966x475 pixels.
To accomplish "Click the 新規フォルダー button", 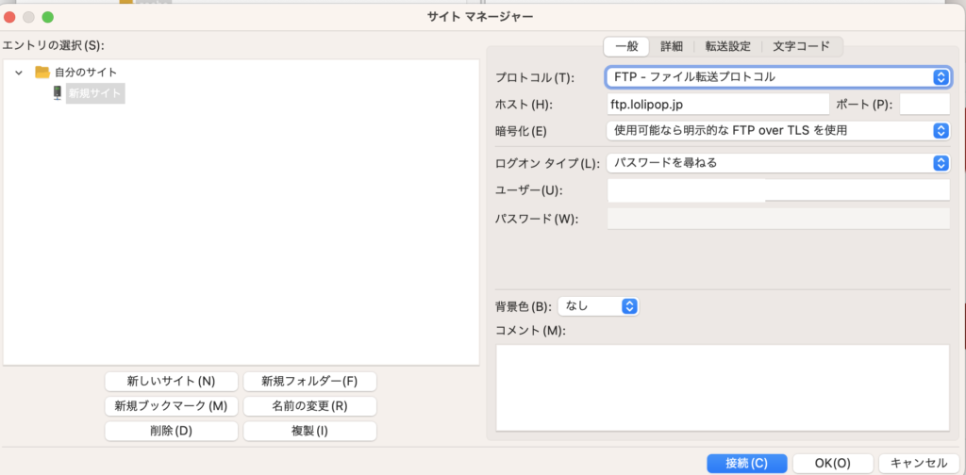I will point(309,382).
